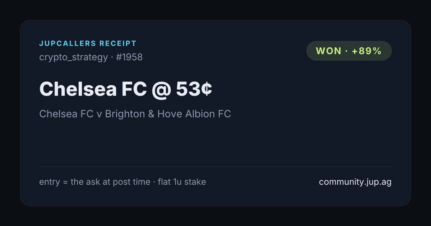Click the dot separator before #1958
The height and width of the screenshot is (226, 431).
click(x=112, y=57)
